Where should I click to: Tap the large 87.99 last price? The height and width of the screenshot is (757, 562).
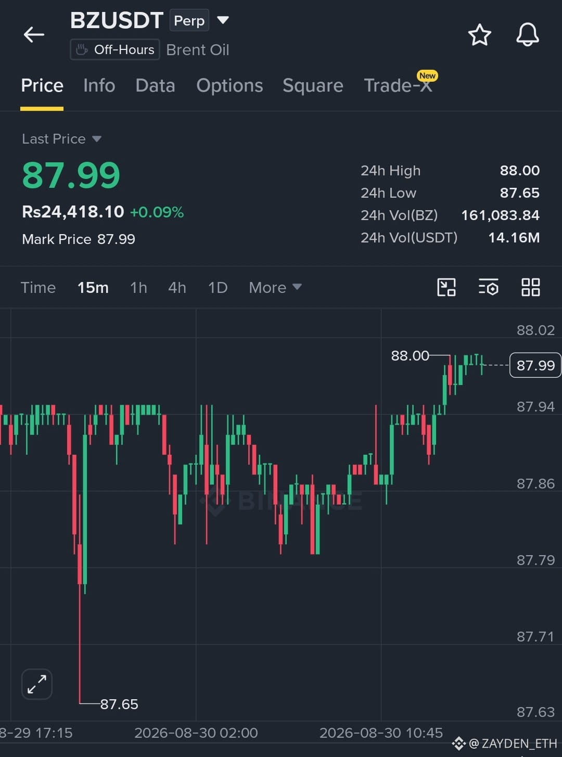(71, 175)
